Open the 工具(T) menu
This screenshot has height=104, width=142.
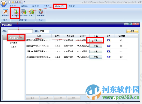point(47,6)
